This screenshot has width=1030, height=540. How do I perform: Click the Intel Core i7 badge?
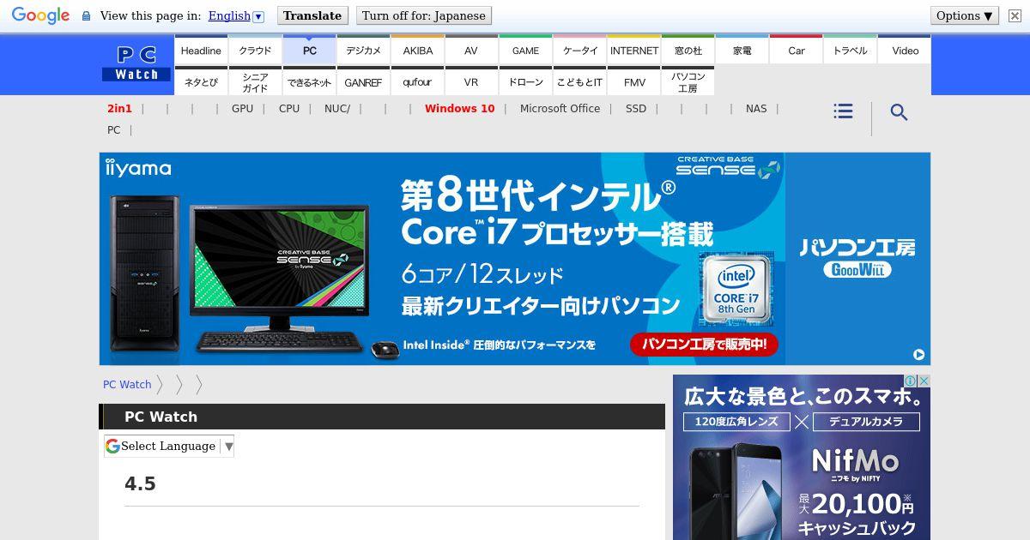(736, 289)
